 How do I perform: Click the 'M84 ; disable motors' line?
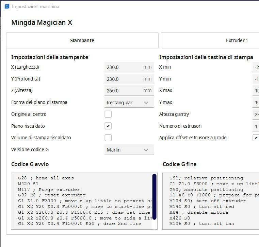(x=199, y=212)
